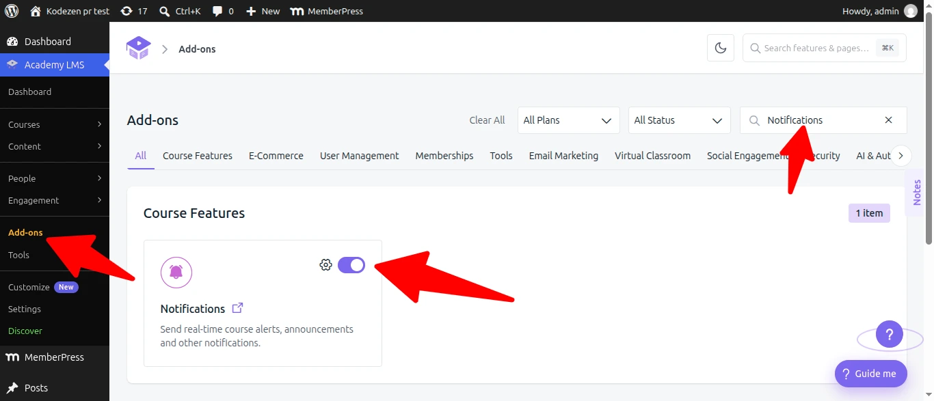
Task: Open Tools in the sidebar
Action: click(19, 255)
